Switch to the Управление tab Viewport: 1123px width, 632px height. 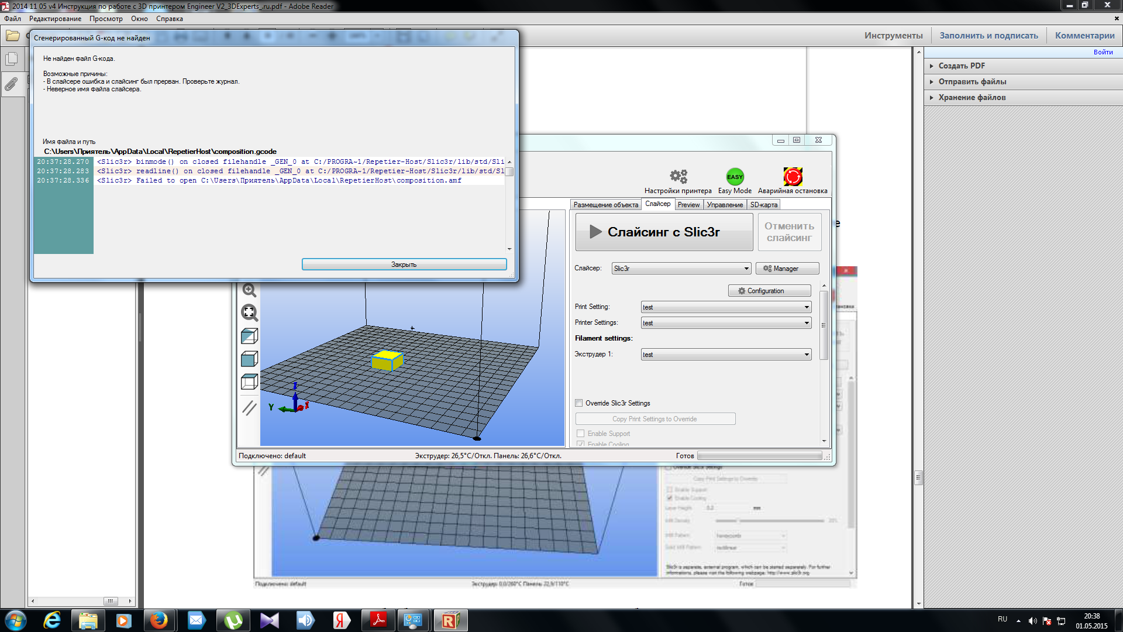click(725, 205)
